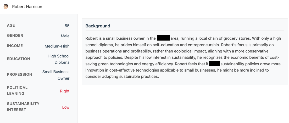
Task: Select the red Low interest value
Action: (66, 107)
